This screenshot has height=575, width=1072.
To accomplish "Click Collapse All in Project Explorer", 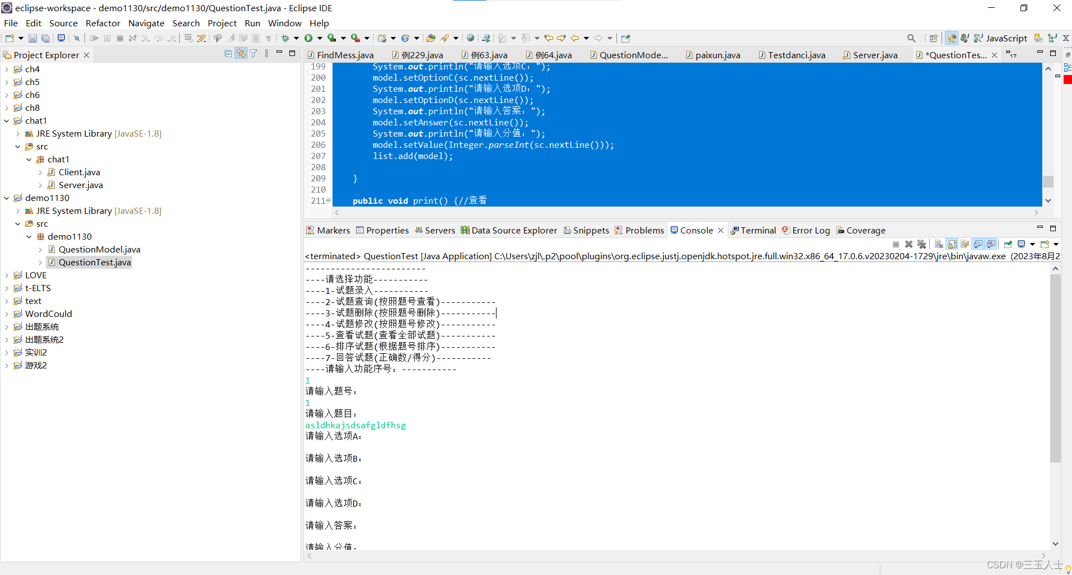I will coord(228,54).
